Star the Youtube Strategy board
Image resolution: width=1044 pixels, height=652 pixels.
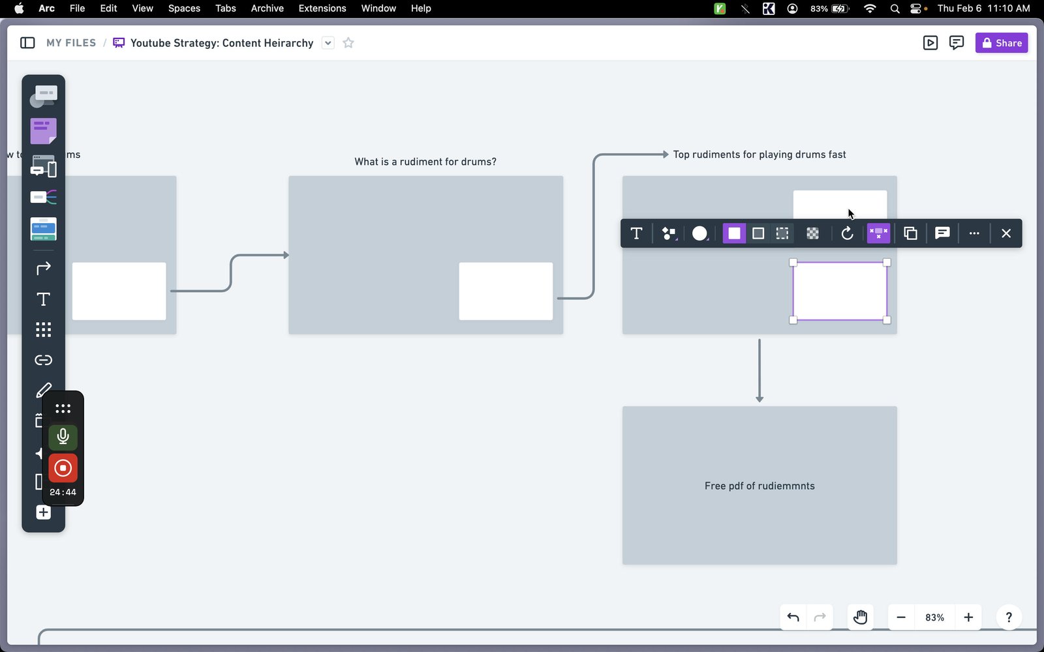(x=348, y=43)
